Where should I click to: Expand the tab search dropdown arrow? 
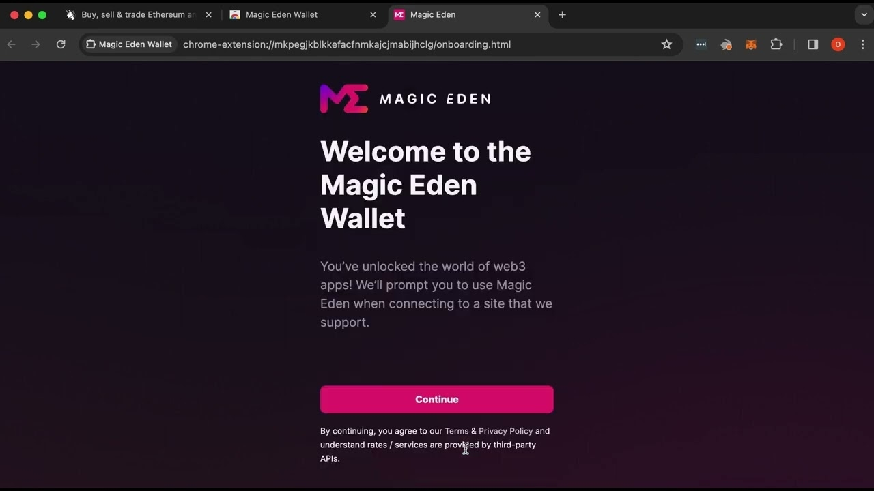(864, 14)
